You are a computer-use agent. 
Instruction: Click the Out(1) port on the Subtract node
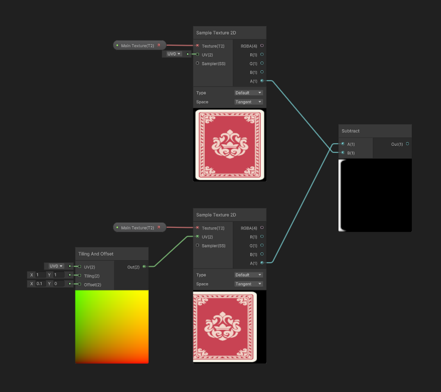[x=408, y=144]
